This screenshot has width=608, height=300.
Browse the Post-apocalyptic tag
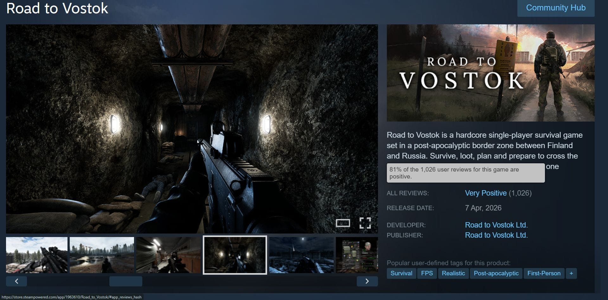pos(496,273)
